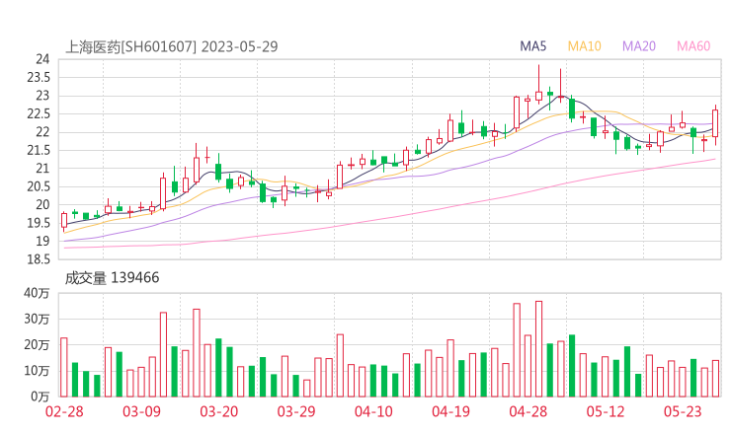
Task: Click the 成交量 139466 volume label
Action: pyautogui.click(x=112, y=278)
